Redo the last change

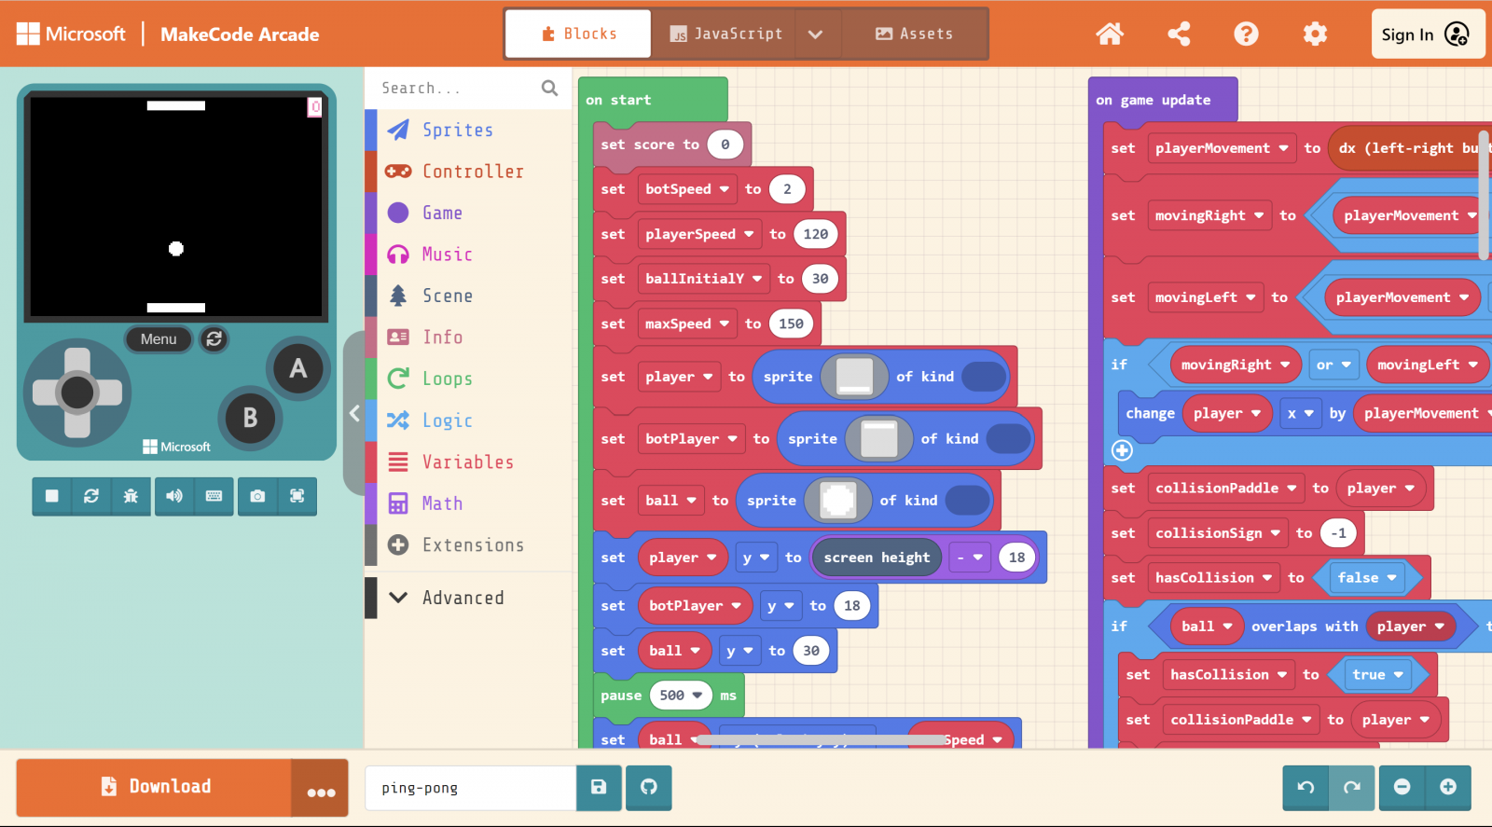click(1352, 788)
